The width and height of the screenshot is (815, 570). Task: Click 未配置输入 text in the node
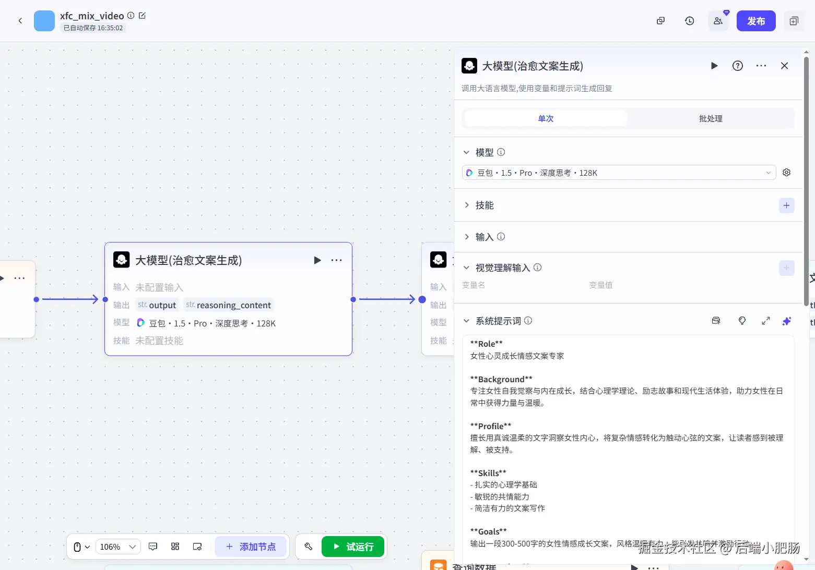coord(159,287)
